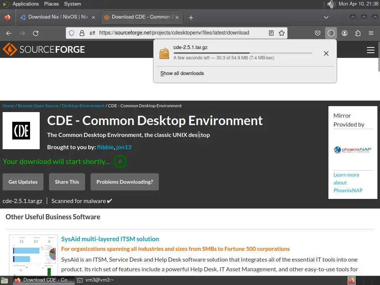Switch to vm3@vm3 terminal in taskbar
The width and height of the screenshot is (380, 285).
pyautogui.click(x=95, y=280)
